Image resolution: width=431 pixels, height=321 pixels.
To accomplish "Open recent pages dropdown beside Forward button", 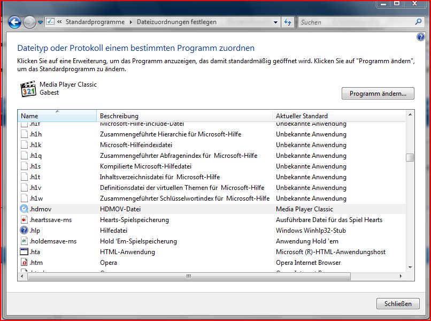I will coord(40,22).
